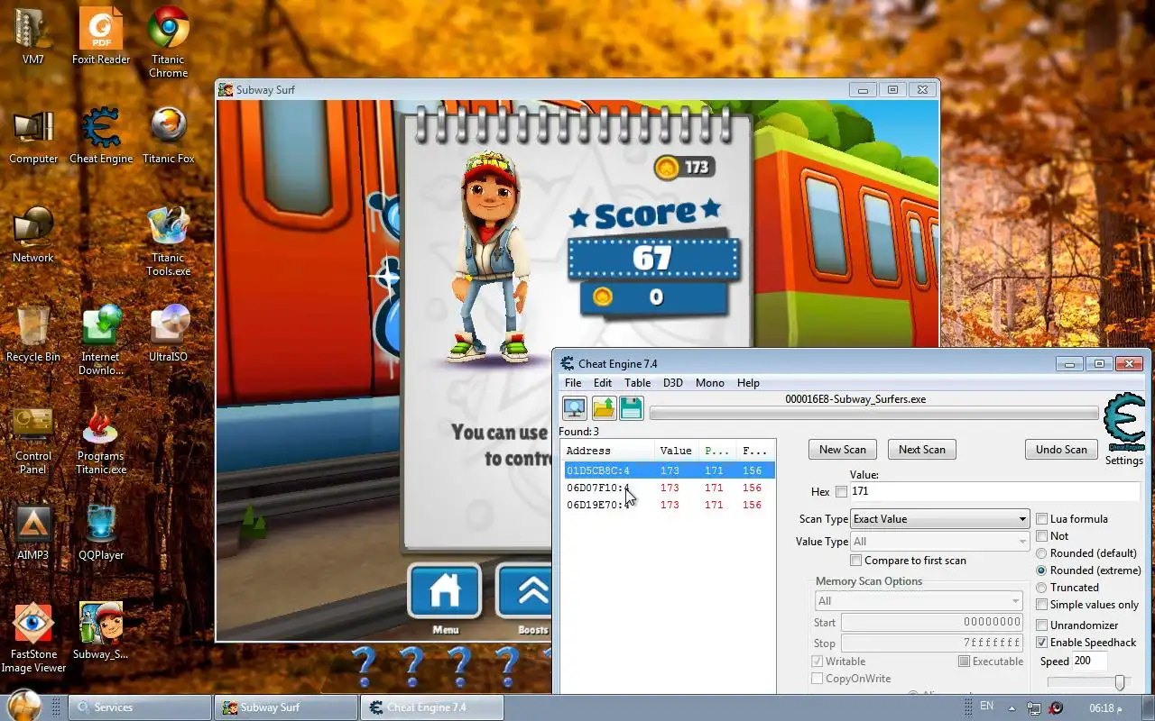Open the Table menu in Cheat Engine

point(637,383)
